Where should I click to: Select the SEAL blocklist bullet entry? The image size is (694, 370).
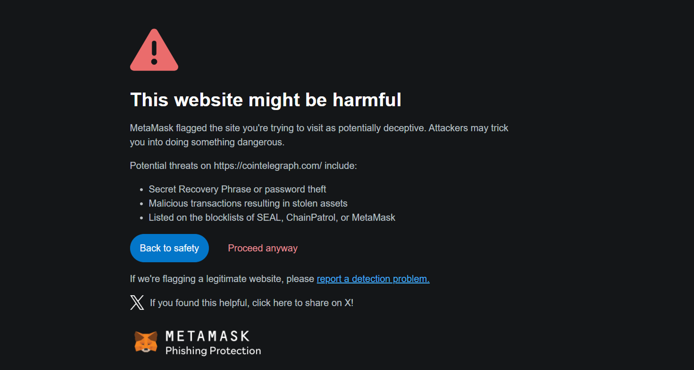[272, 217]
